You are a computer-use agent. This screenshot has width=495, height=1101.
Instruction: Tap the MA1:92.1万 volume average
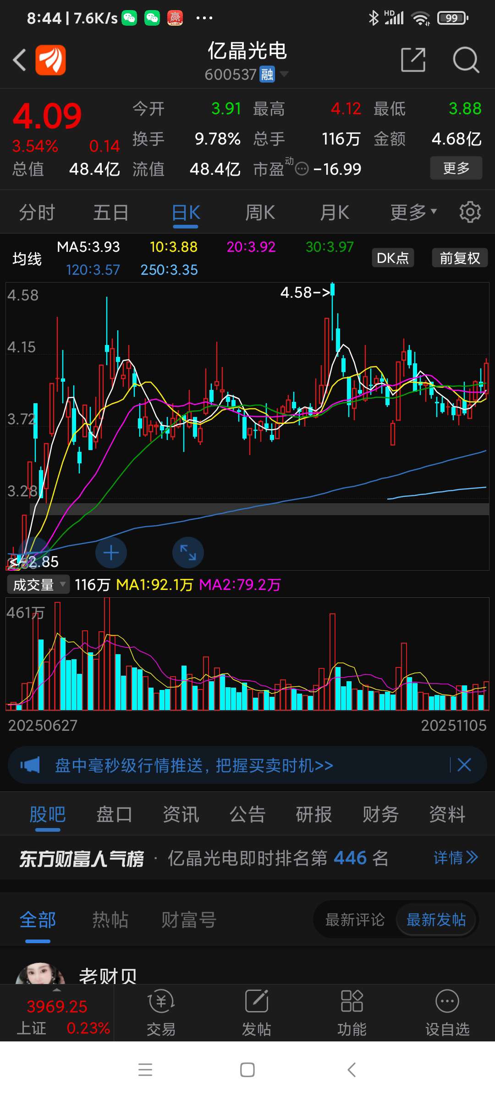pyautogui.click(x=154, y=584)
